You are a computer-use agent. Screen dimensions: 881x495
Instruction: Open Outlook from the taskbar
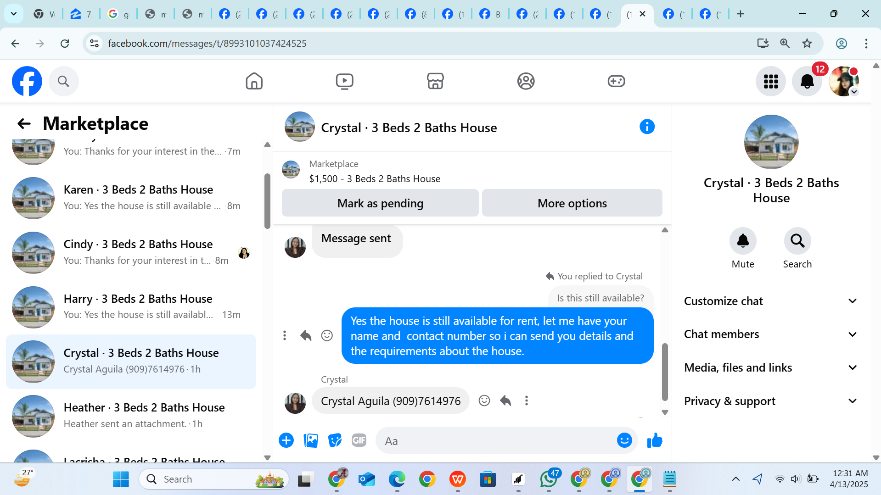tap(367, 479)
